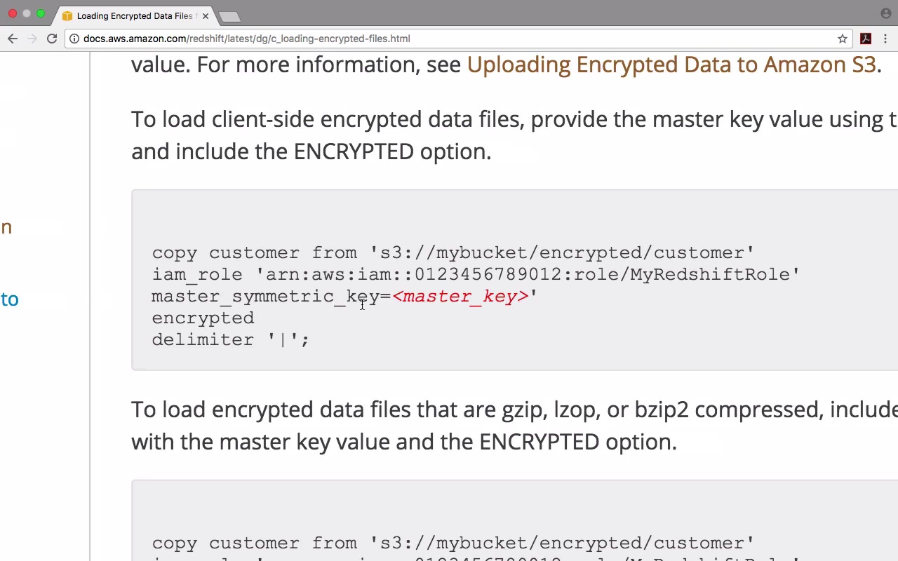Go back using the back arrow
Viewport: 898px width, 561px height.
coord(13,39)
